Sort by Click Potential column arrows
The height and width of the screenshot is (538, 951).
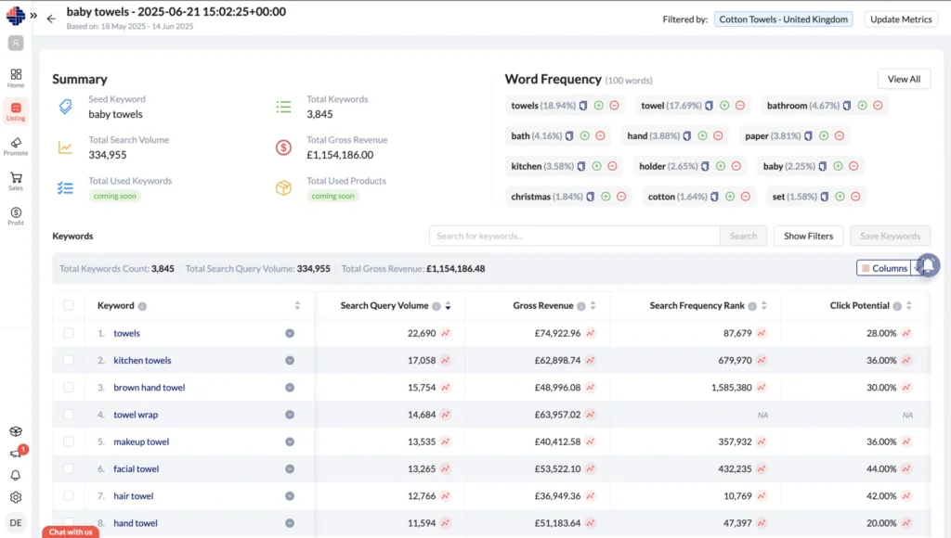[x=909, y=306]
